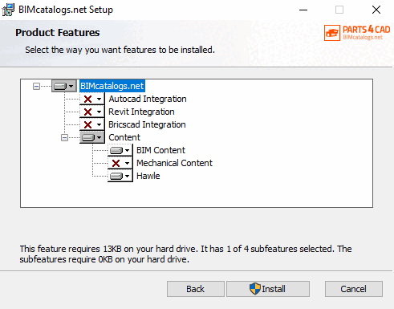Screen dimensions: 394x309
Task: Select the Revit Integration label
Action: point(141,112)
